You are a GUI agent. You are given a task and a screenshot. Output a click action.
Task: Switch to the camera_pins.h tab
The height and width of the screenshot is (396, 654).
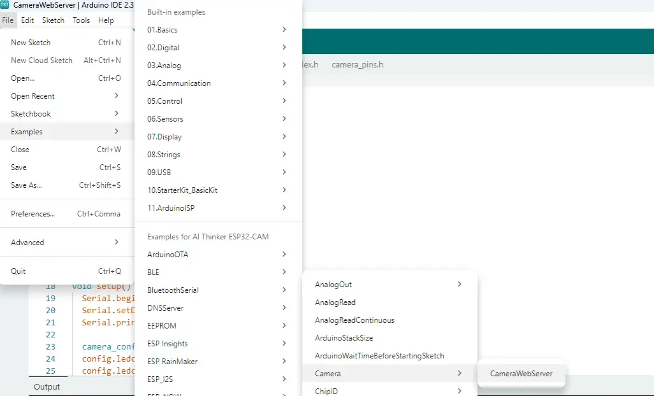pos(357,65)
